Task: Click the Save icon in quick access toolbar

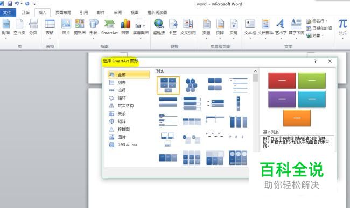Action: pos(10,4)
